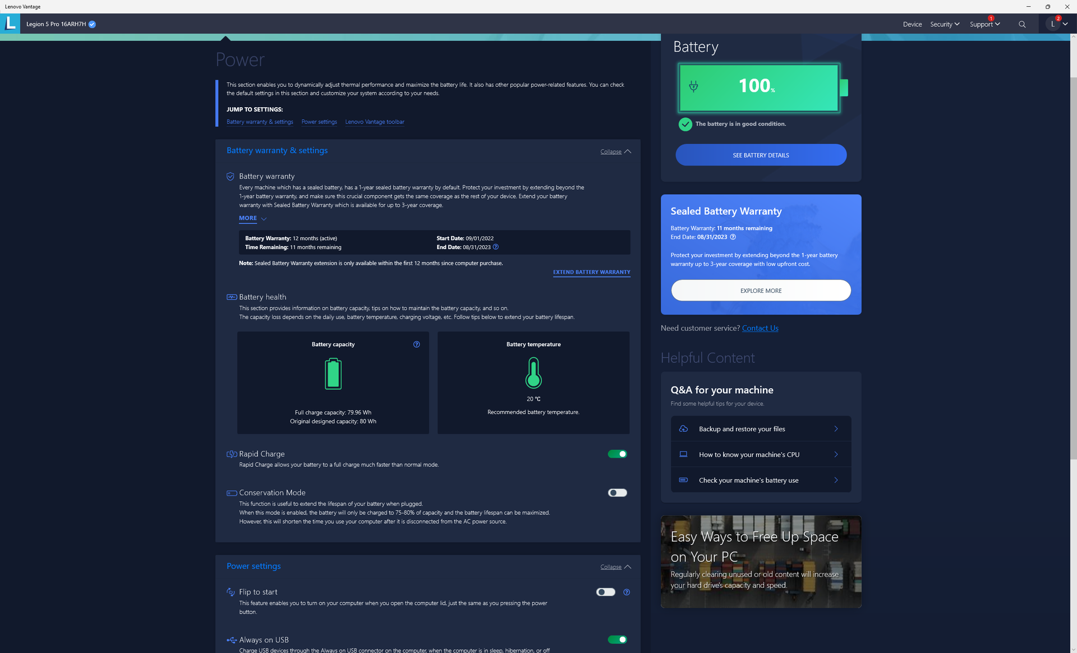The image size is (1077, 653).
Task: Click the Legion 5 Pro 16ARH7H device name
Action: tap(56, 24)
